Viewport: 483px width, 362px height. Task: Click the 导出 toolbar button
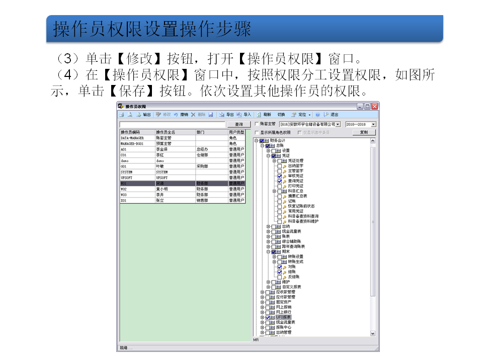tap(226, 115)
